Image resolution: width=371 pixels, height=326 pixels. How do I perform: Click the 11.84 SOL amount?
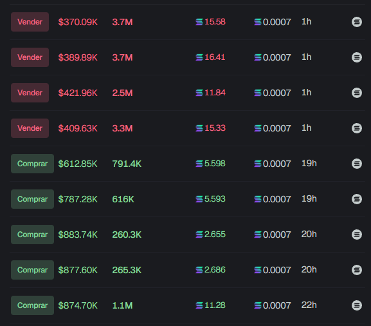(x=215, y=93)
